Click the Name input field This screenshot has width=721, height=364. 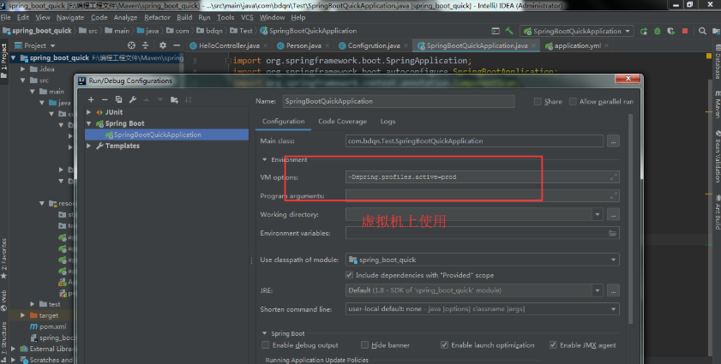pos(399,101)
